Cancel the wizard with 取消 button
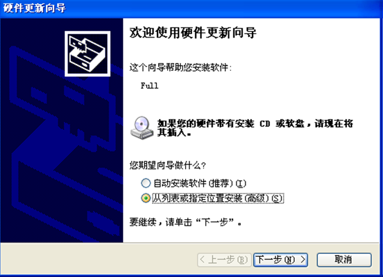Image resolution: width=383 pixels, height=277 pixels. coord(344,260)
